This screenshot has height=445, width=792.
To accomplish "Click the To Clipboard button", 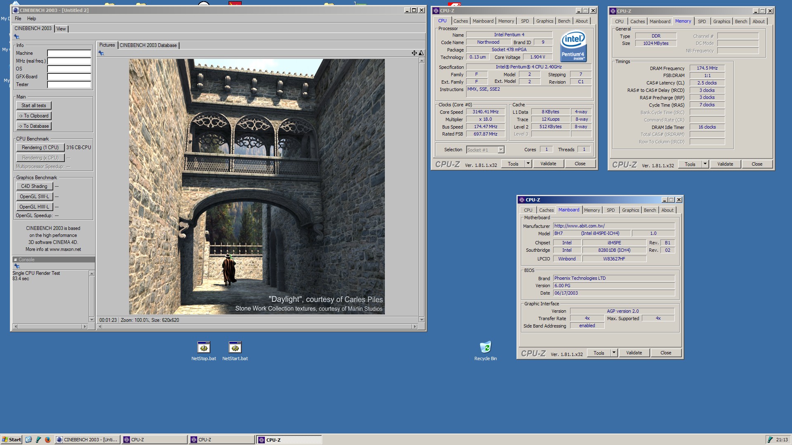I will click(x=34, y=116).
